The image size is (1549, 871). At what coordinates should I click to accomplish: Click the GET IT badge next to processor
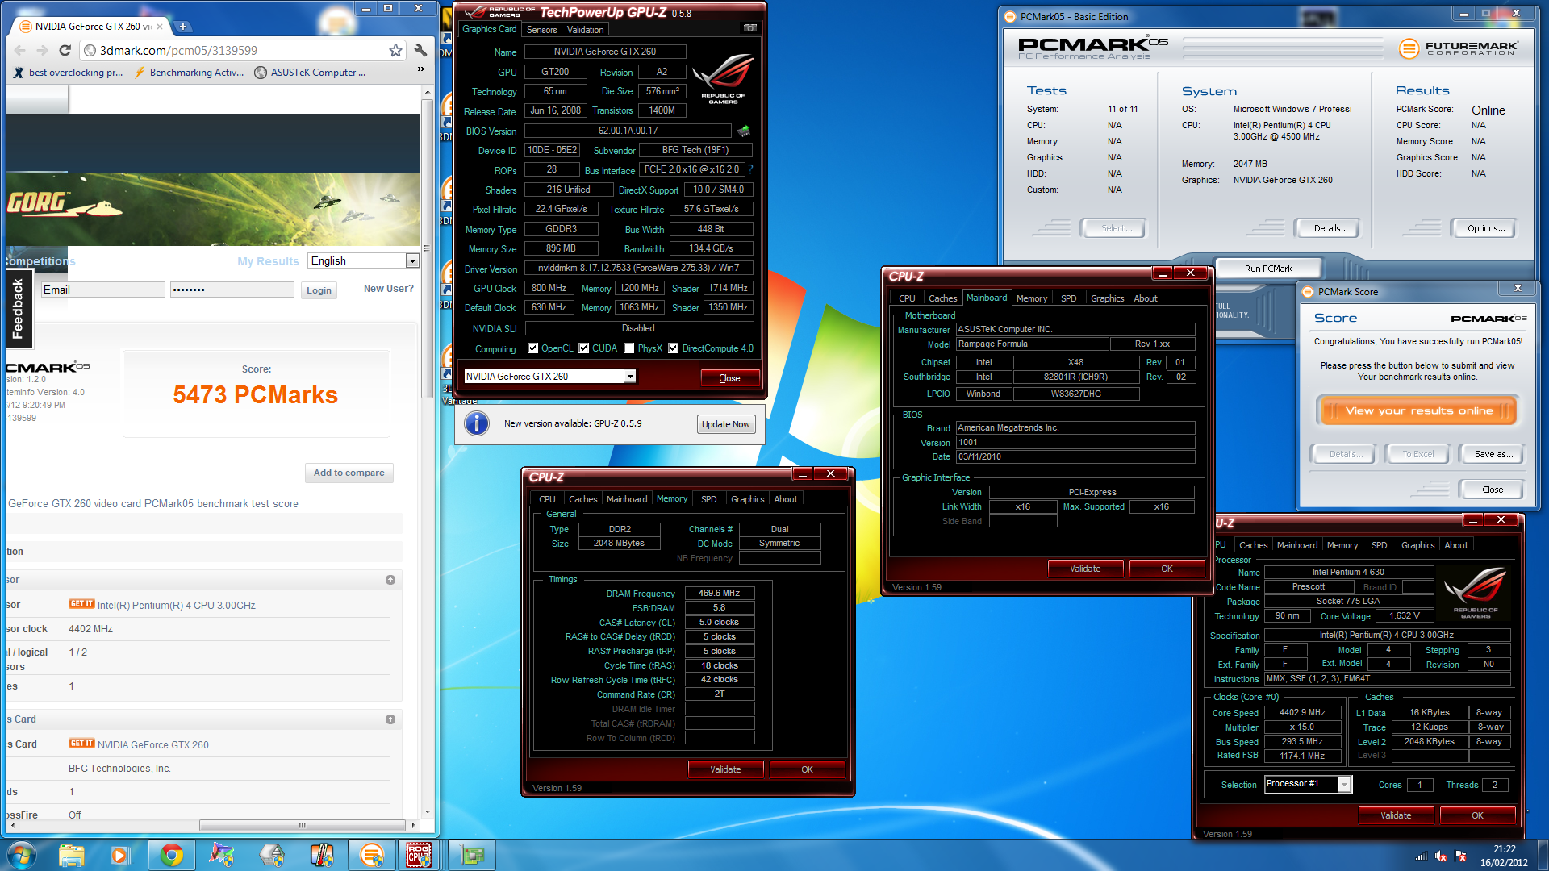click(81, 604)
